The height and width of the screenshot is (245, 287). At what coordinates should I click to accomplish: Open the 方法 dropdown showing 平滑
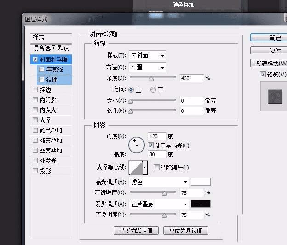tap(147, 67)
